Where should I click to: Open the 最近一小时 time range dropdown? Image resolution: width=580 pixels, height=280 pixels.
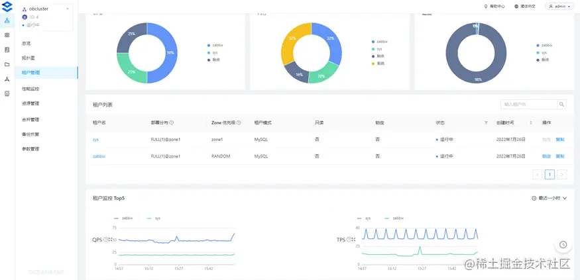point(550,198)
